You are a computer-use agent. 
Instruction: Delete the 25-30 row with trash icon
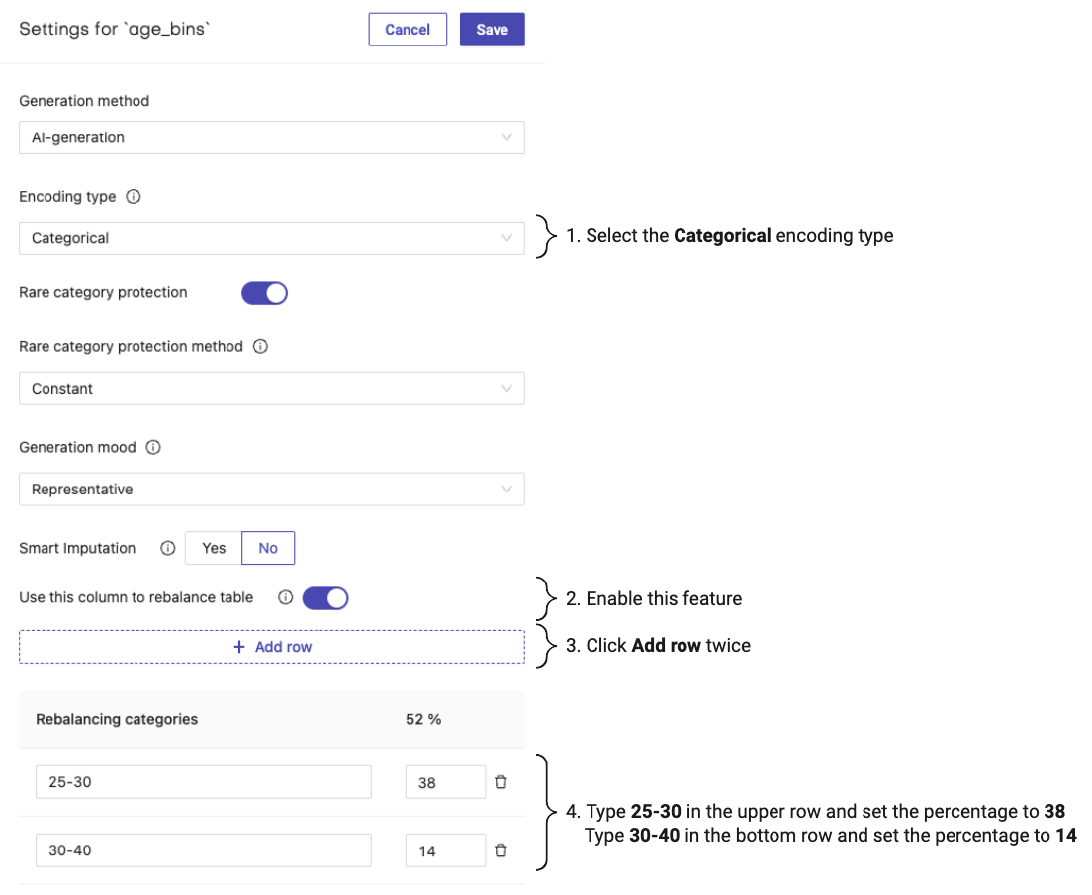500,782
